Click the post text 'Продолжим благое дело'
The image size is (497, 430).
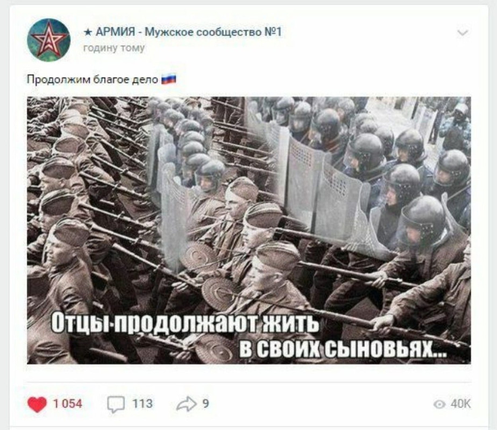(x=92, y=79)
